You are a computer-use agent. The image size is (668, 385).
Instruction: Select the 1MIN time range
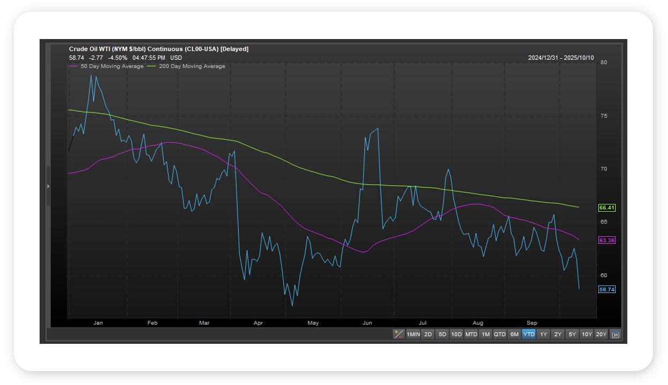click(x=413, y=335)
